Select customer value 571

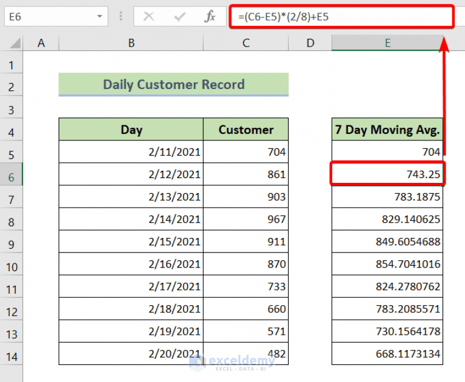(246, 331)
